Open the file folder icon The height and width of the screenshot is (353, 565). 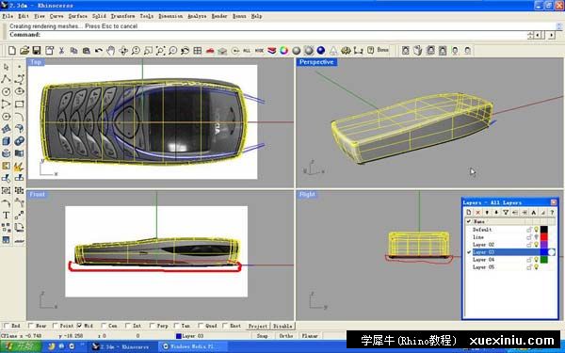pyautogui.click(x=24, y=51)
